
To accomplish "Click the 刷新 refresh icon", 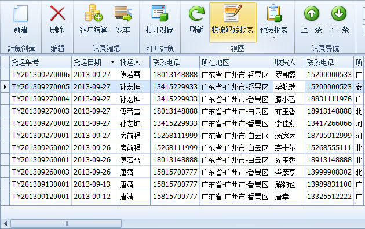I will [x=196, y=13].
